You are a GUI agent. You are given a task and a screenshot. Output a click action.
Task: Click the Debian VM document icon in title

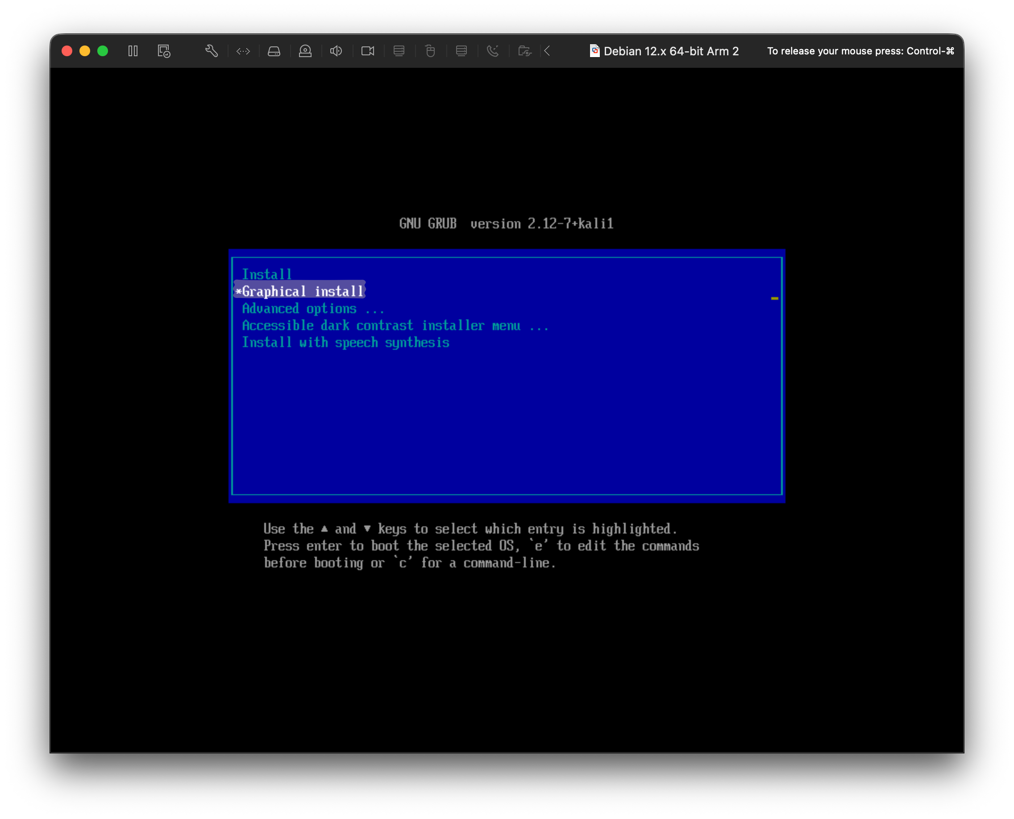[x=594, y=51]
